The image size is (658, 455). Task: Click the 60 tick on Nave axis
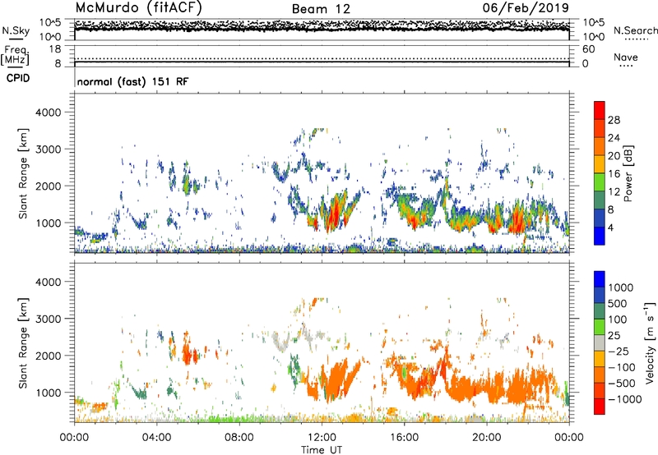(x=589, y=49)
